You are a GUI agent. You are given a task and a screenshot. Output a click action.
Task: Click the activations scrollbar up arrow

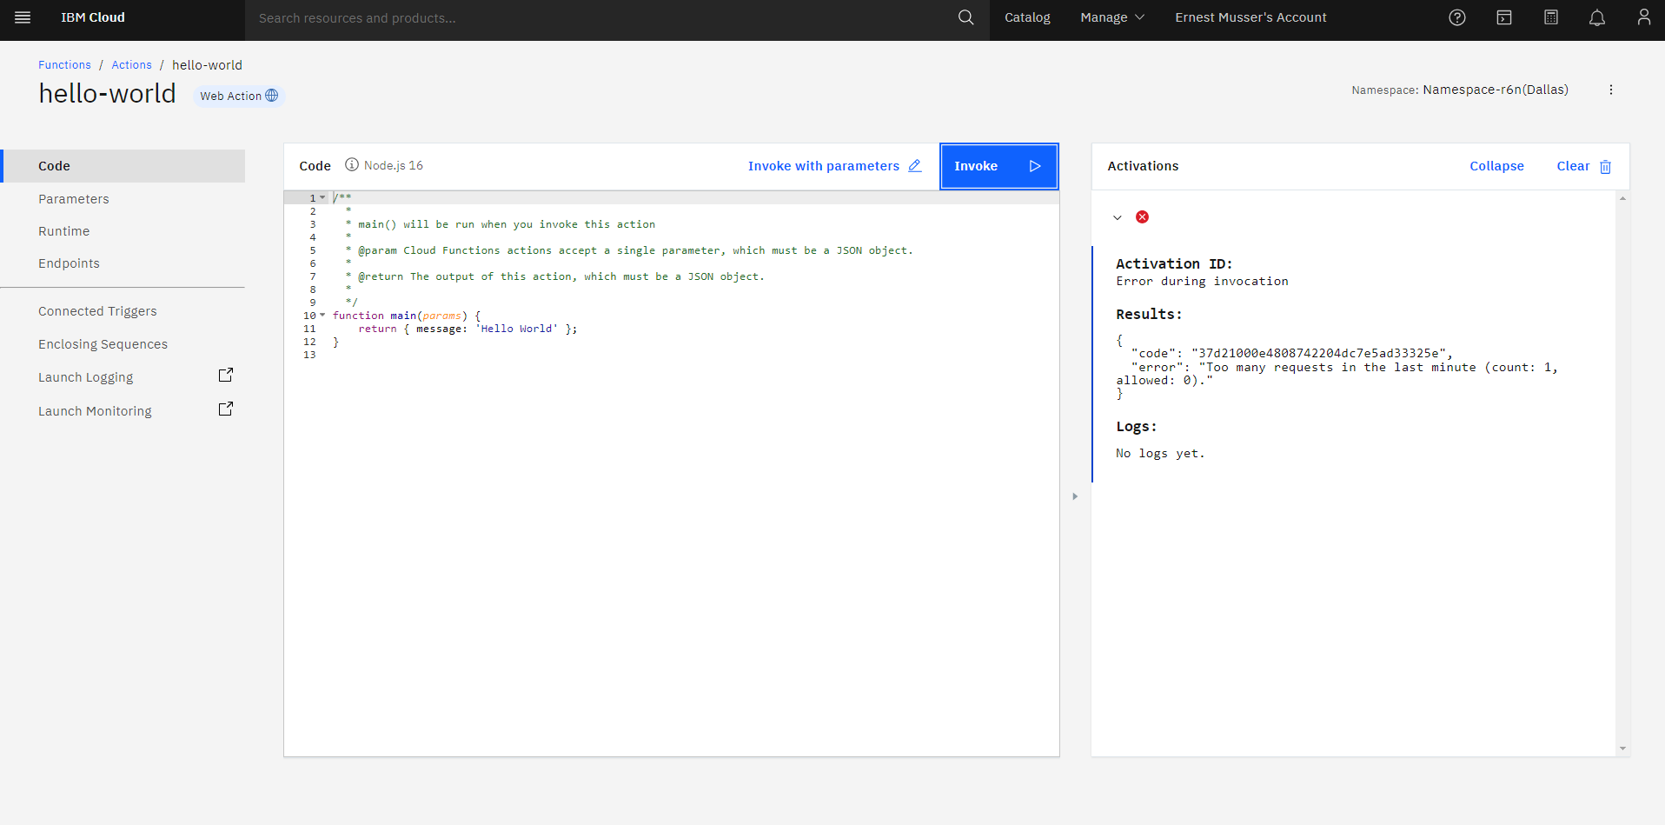pyautogui.click(x=1622, y=199)
